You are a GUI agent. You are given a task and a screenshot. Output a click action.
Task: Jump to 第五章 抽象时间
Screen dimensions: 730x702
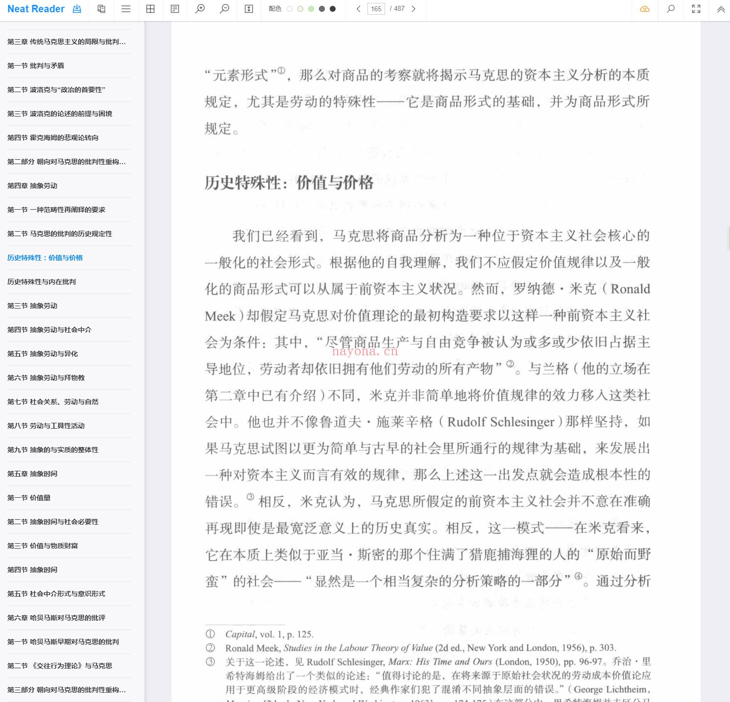coord(32,474)
